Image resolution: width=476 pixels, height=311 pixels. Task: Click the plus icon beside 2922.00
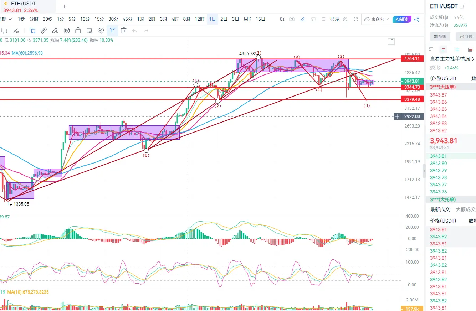click(397, 116)
